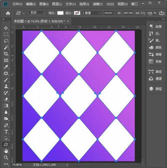Open the 图层(L) menu
Image resolution: width=167 pixels, height=168 pixels.
click(57, 4)
